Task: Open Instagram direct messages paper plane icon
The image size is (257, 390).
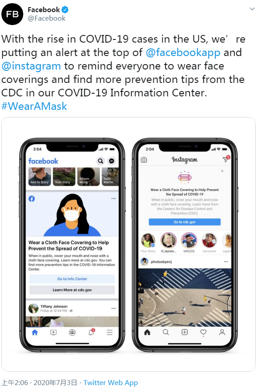Action: pyautogui.click(x=226, y=159)
